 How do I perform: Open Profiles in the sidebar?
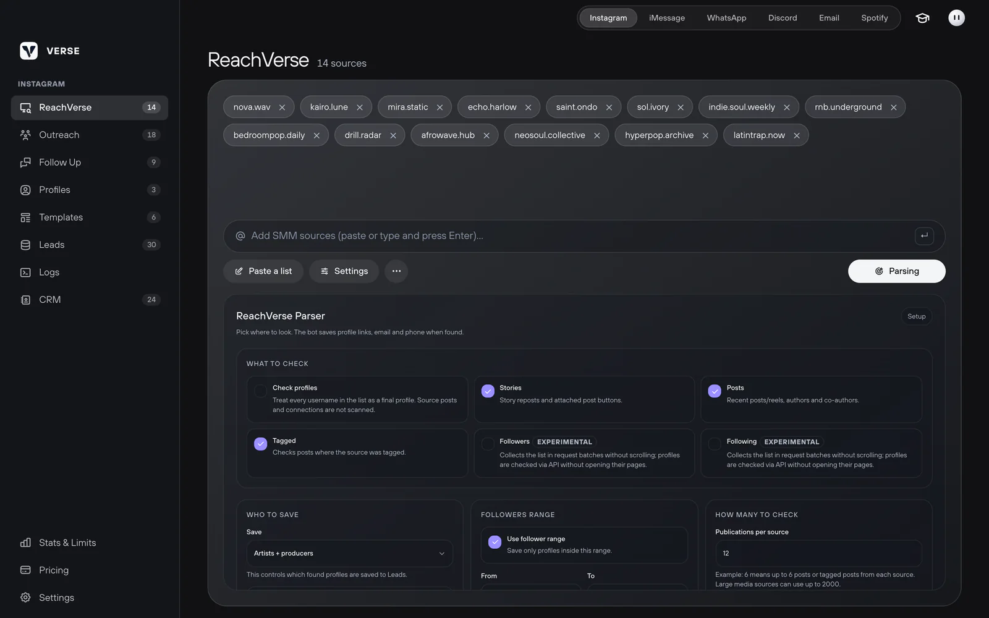90,190
